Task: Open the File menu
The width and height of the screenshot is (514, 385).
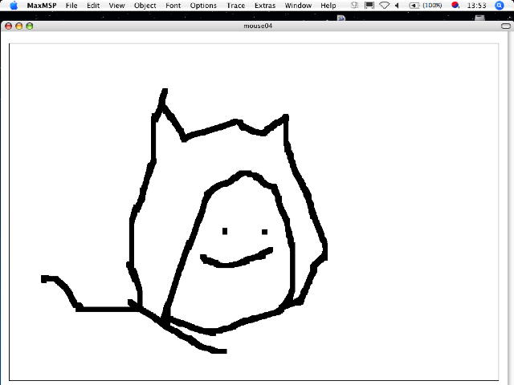Action: coord(71,6)
